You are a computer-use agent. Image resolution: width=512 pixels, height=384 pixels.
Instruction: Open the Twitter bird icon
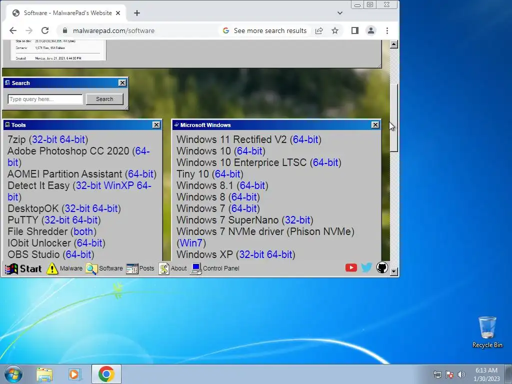click(366, 268)
